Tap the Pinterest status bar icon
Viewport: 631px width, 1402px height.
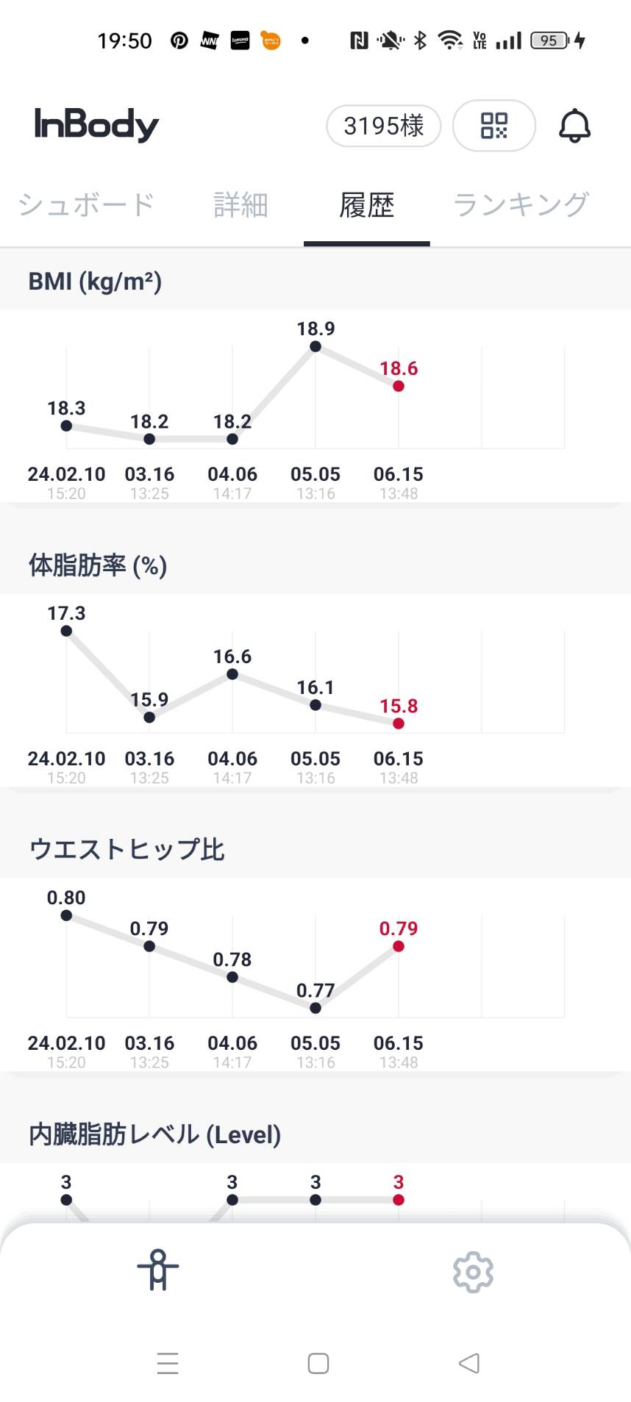coord(179,40)
